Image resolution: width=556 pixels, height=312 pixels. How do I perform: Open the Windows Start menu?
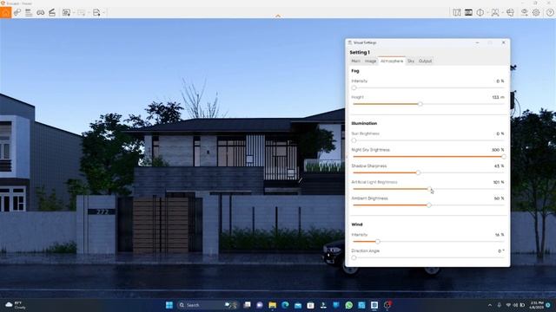click(x=169, y=305)
